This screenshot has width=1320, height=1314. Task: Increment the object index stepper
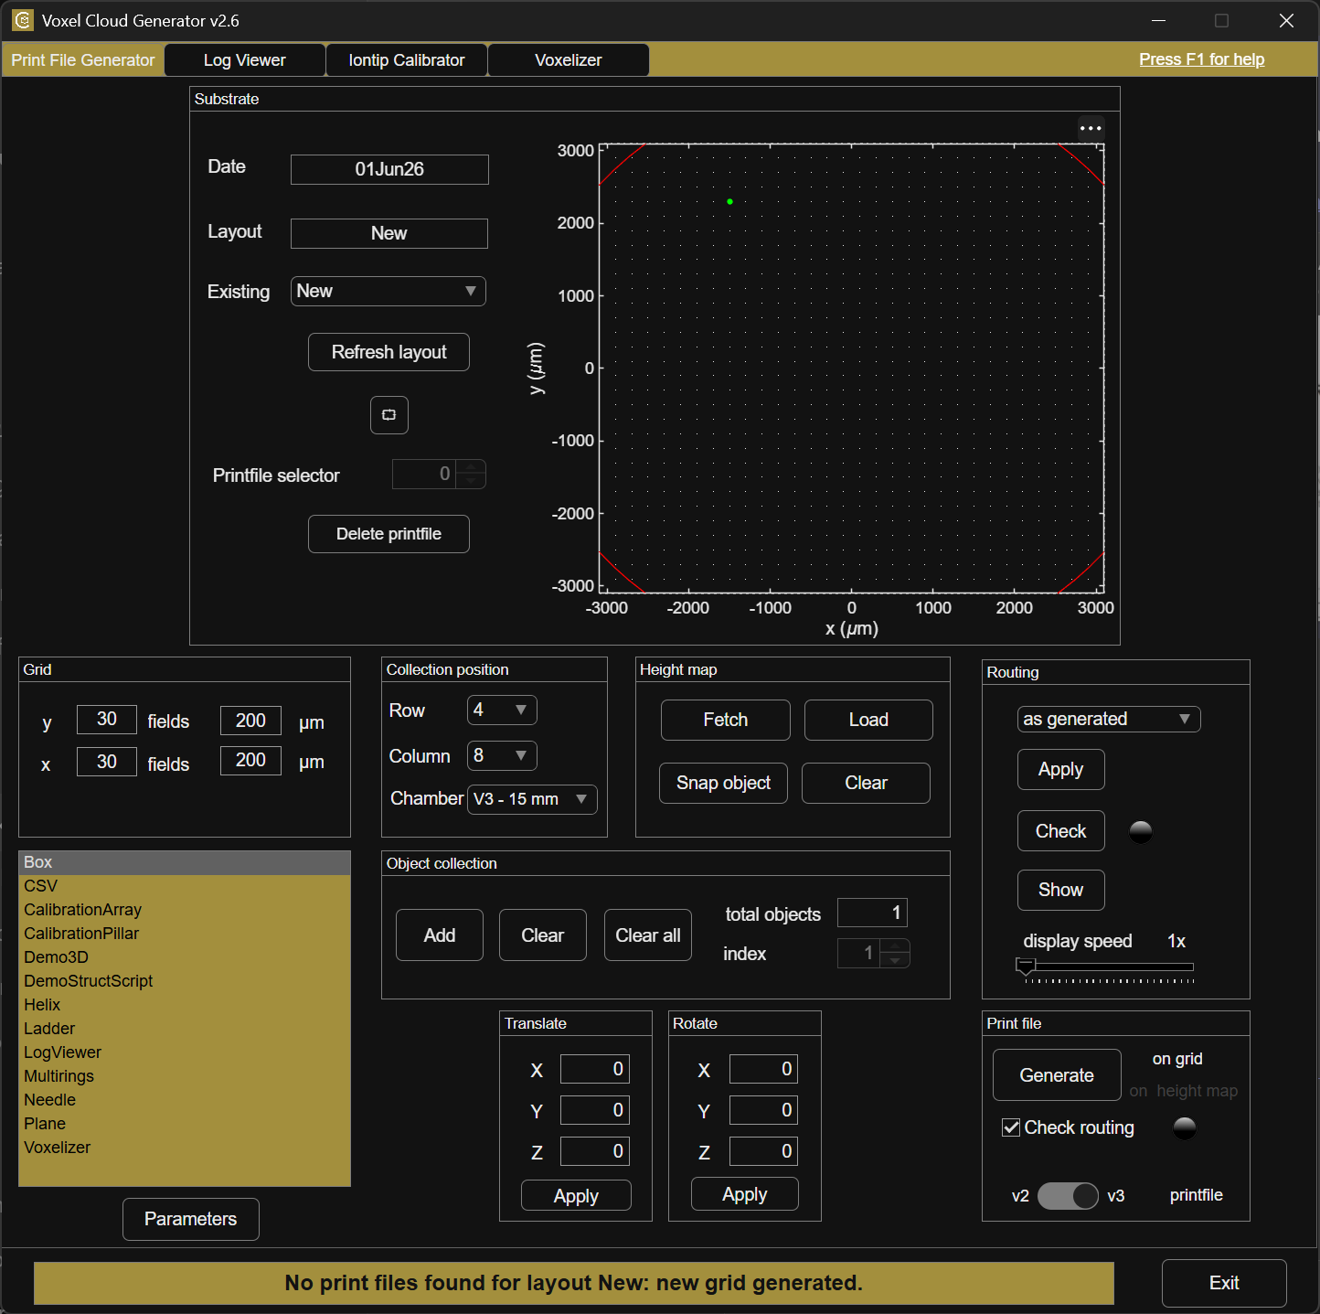(x=896, y=945)
